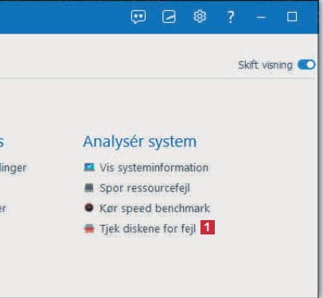
Task: Minimize the application window
Action: click(261, 17)
